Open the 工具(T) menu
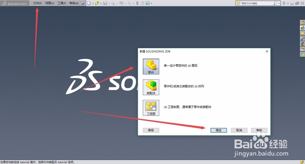This screenshot has height=164, width=305. (62, 3)
